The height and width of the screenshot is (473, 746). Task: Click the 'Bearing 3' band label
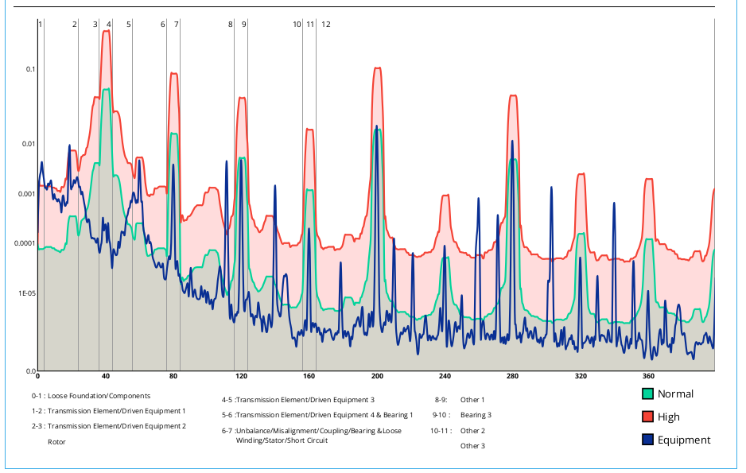[476, 415]
